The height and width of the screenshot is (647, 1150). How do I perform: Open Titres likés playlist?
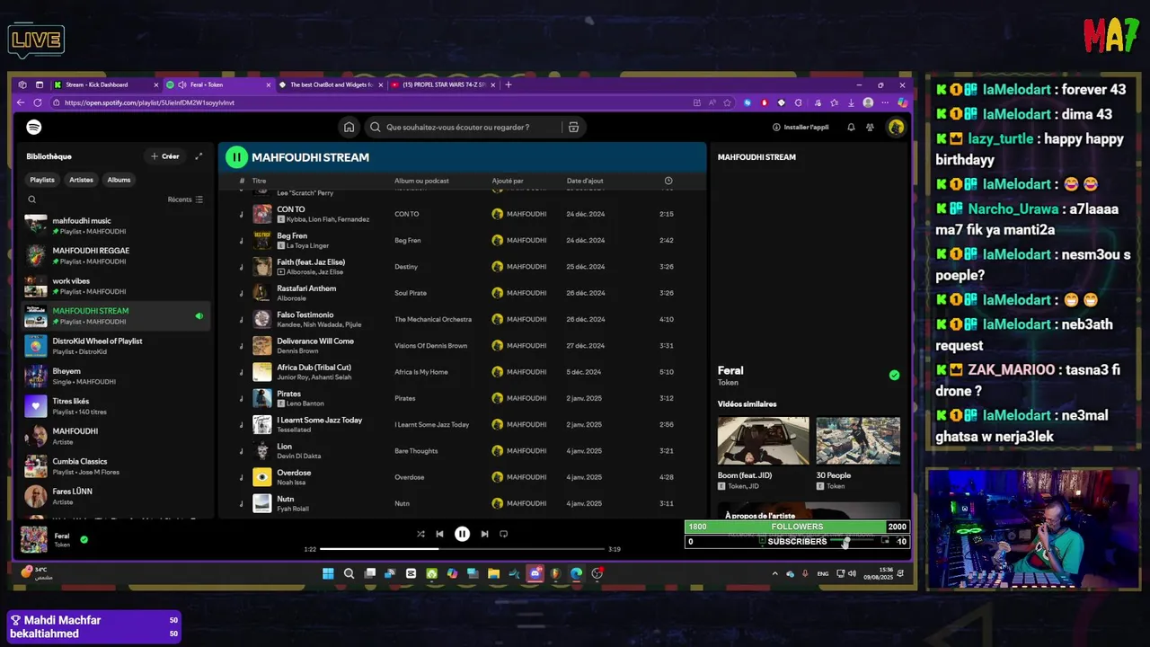[117, 406]
